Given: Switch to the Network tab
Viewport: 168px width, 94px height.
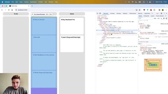Looking at the screenshot, I should pos(125,13).
